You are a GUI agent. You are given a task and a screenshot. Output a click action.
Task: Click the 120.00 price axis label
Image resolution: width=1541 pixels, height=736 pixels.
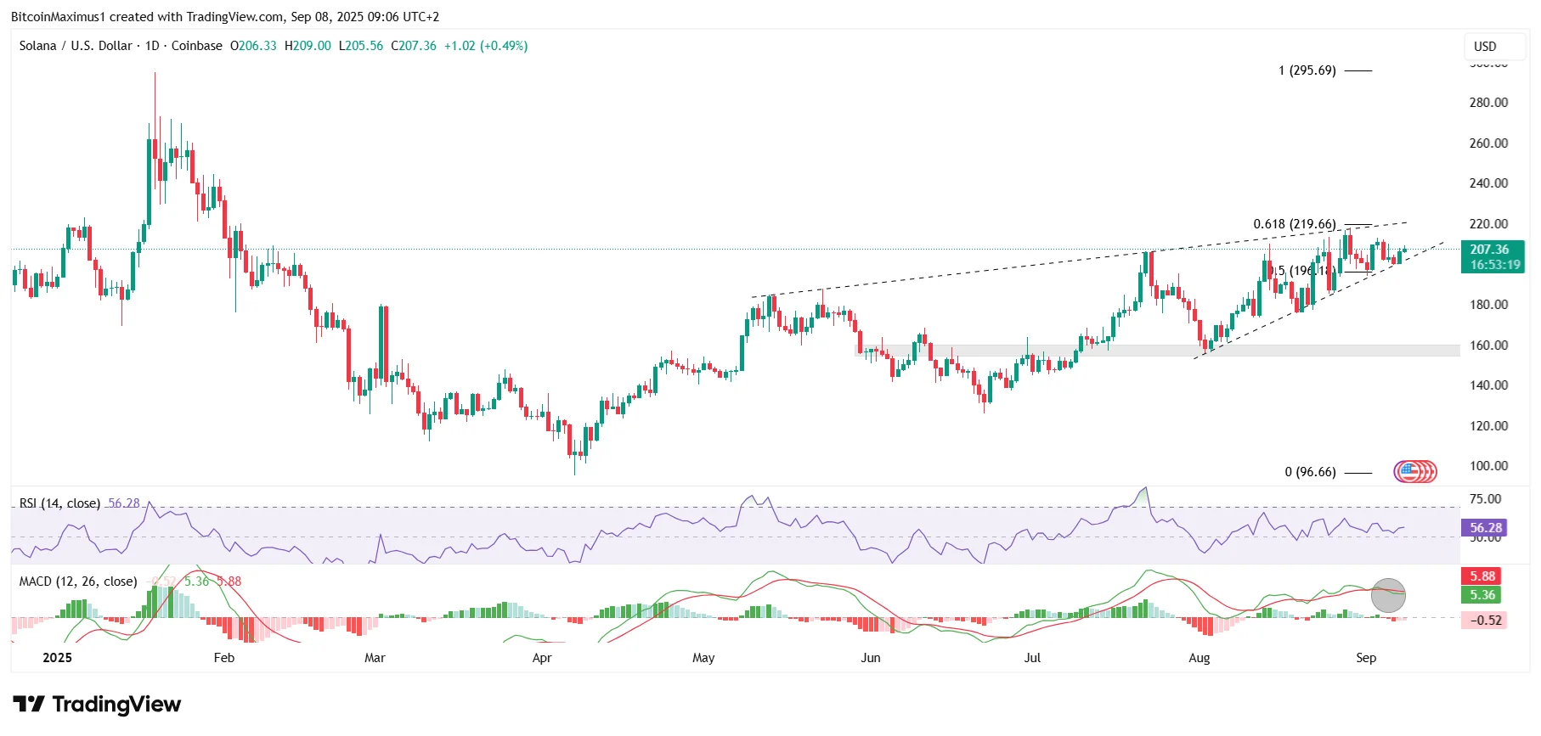coord(1488,426)
